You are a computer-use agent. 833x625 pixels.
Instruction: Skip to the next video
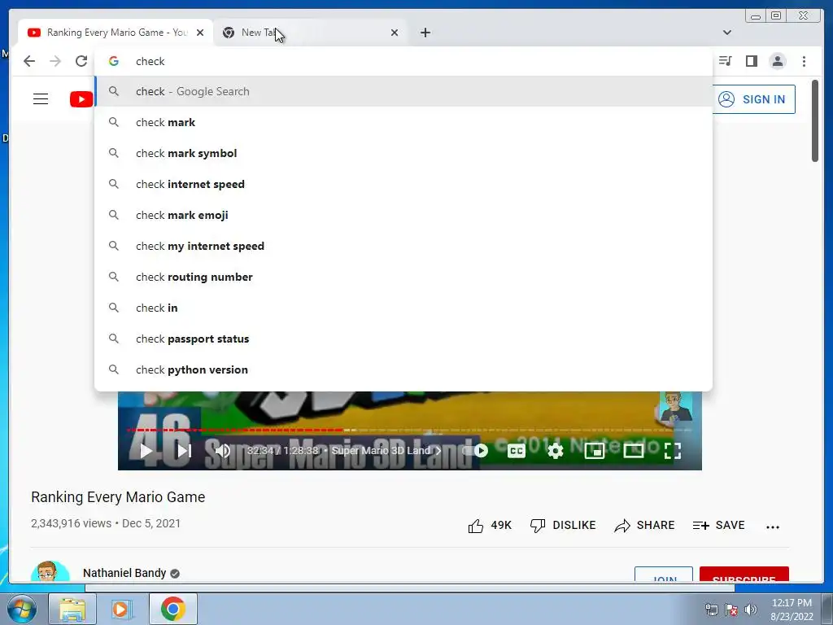pyautogui.click(x=184, y=451)
